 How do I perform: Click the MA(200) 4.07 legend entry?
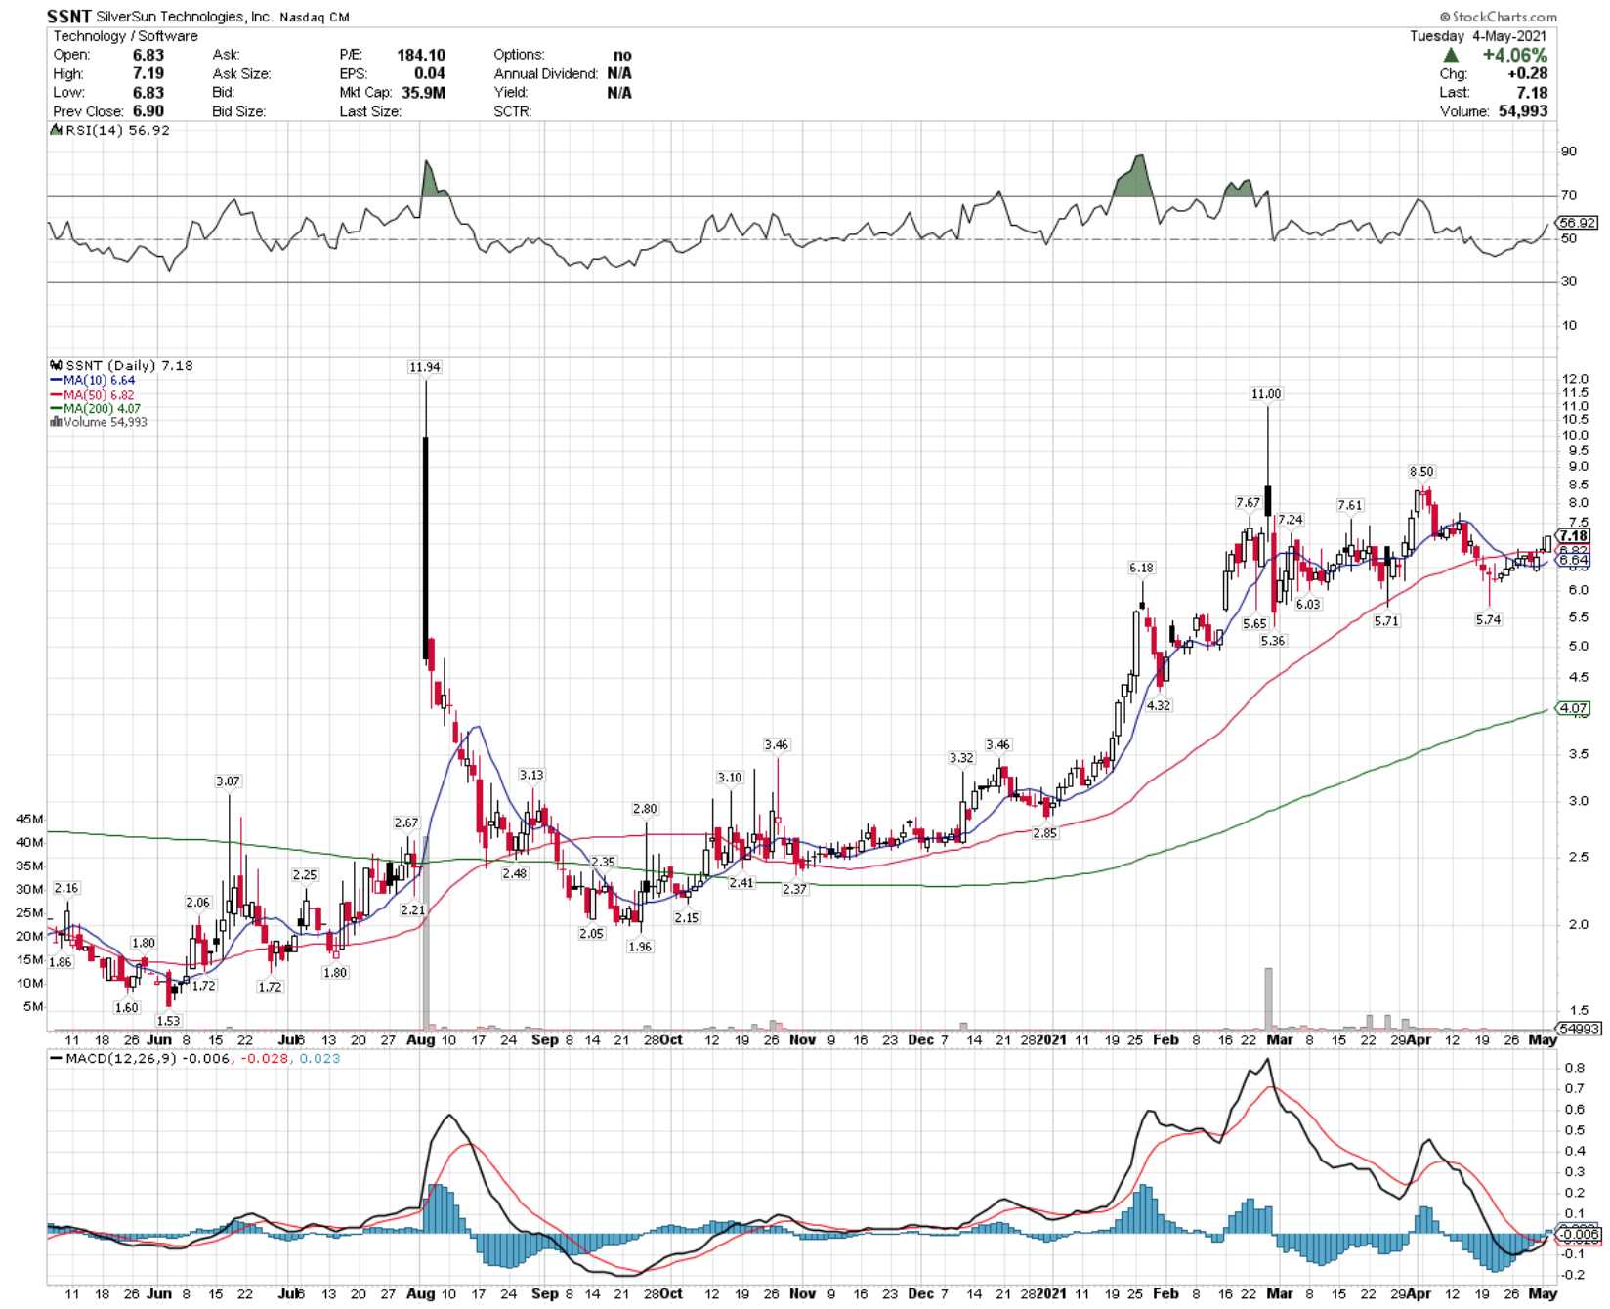[x=103, y=409]
